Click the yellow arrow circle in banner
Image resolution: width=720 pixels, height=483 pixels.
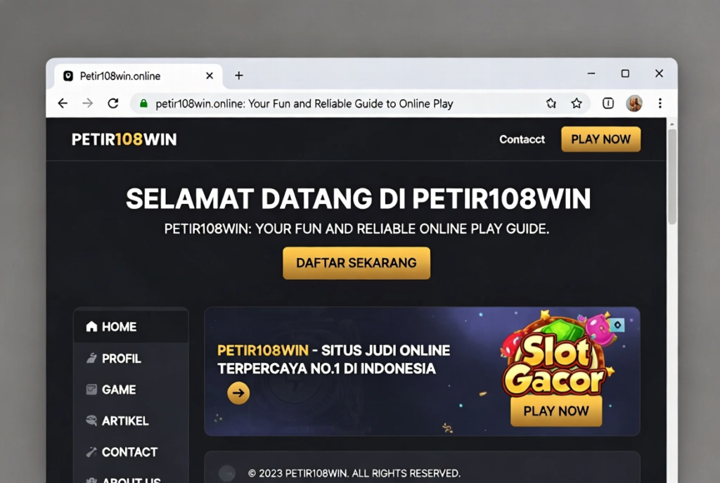(238, 392)
